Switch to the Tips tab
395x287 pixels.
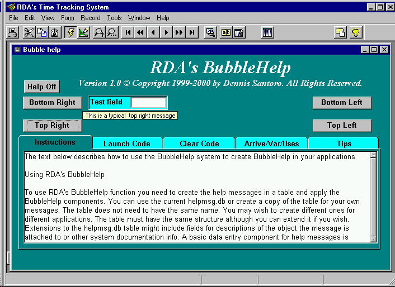344,143
